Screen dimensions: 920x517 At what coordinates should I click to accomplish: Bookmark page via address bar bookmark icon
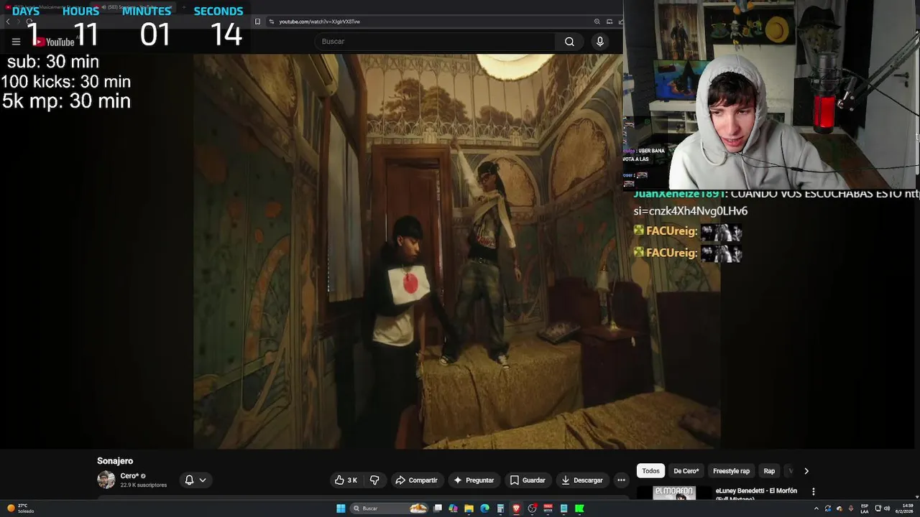point(257,22)
